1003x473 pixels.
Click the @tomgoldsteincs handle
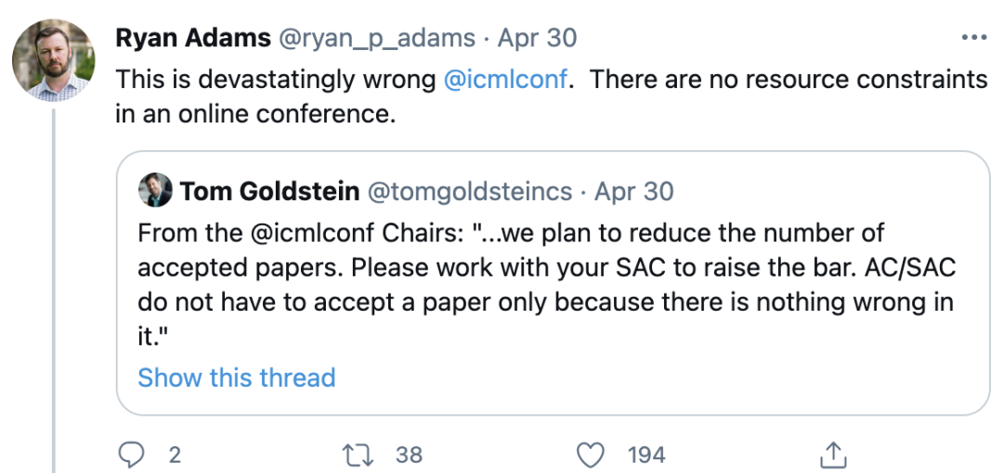tap(470, 191)
